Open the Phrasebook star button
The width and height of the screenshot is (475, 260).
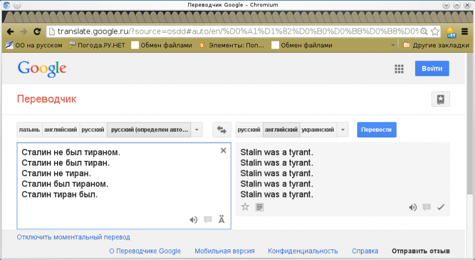[x=440, y=99]
